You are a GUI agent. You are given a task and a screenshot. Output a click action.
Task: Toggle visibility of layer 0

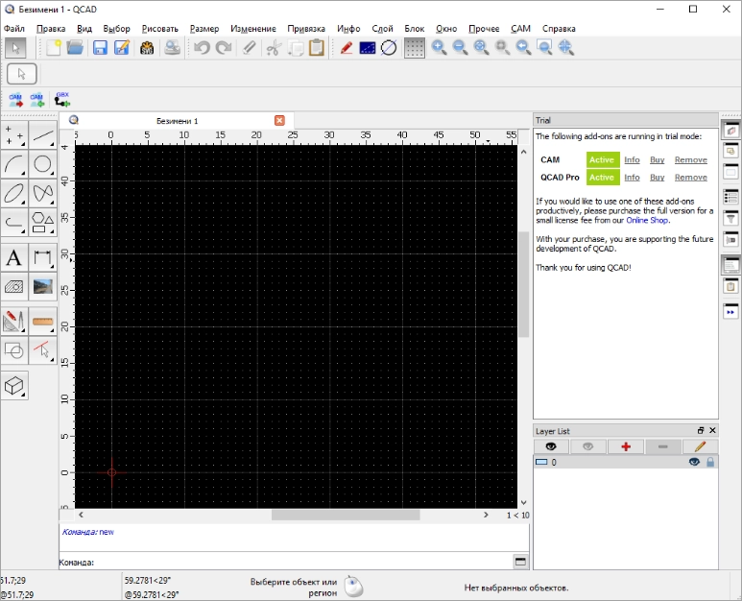pos(694,462)
